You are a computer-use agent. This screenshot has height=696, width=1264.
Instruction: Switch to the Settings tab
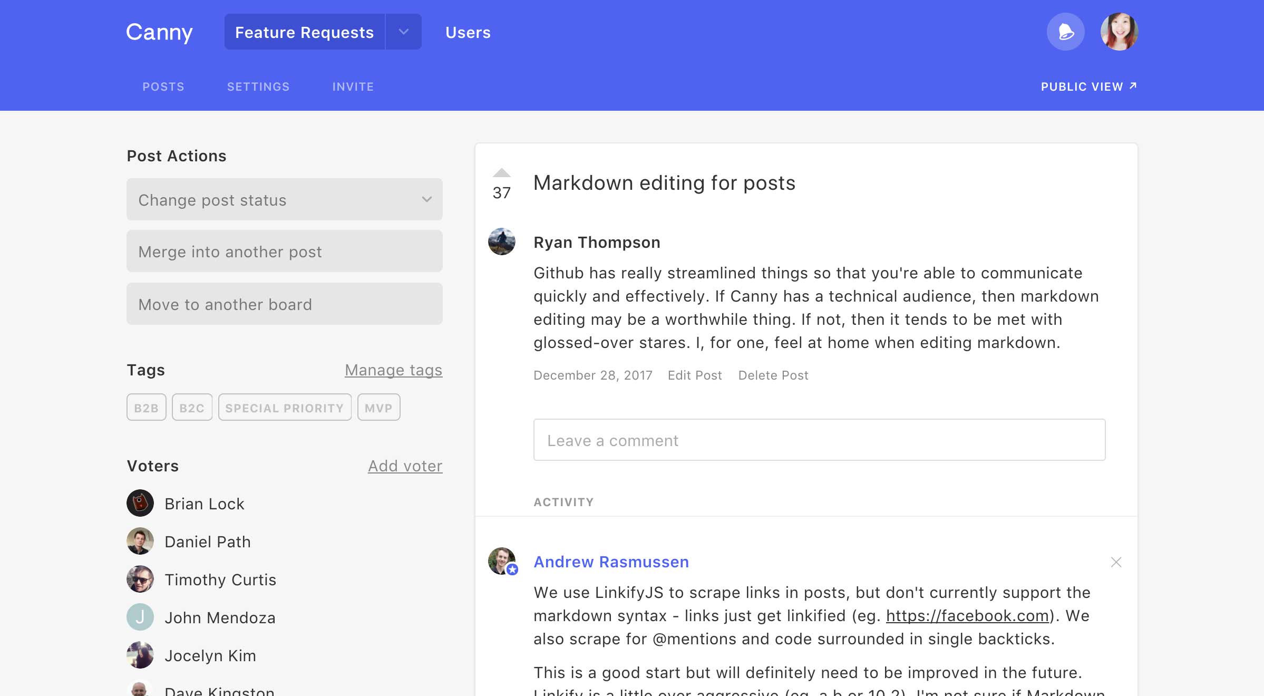(x=258, y=86)
